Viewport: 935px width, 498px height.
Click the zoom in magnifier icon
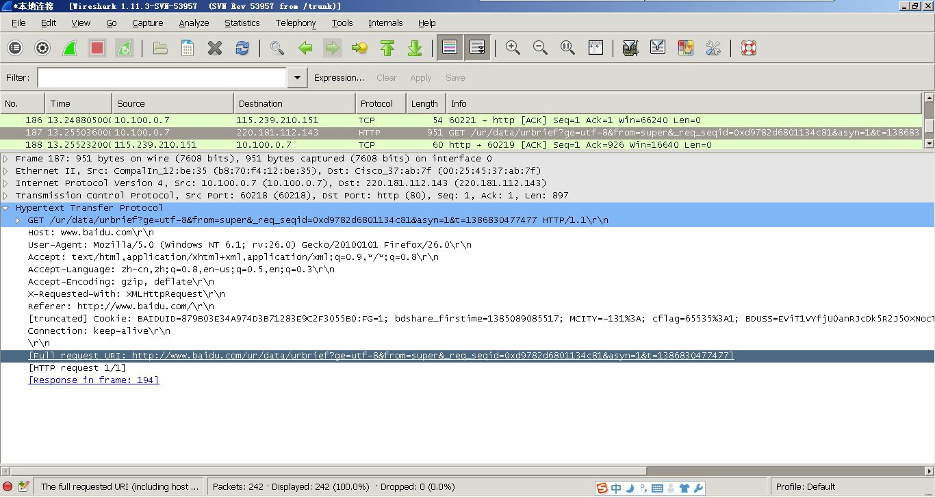click(513, 48)
